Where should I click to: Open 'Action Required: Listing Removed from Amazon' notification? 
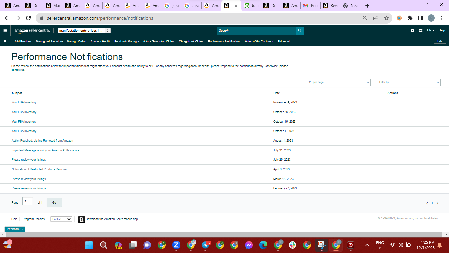click(x=42, y=141)
